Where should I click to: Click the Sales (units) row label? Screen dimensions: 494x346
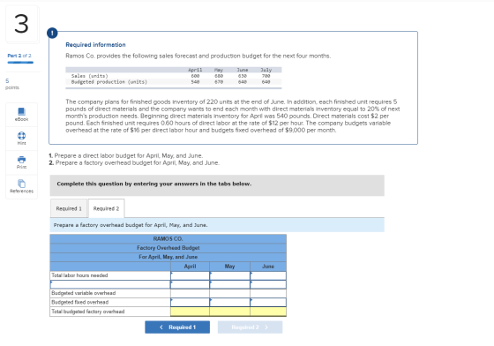point(89,76)
